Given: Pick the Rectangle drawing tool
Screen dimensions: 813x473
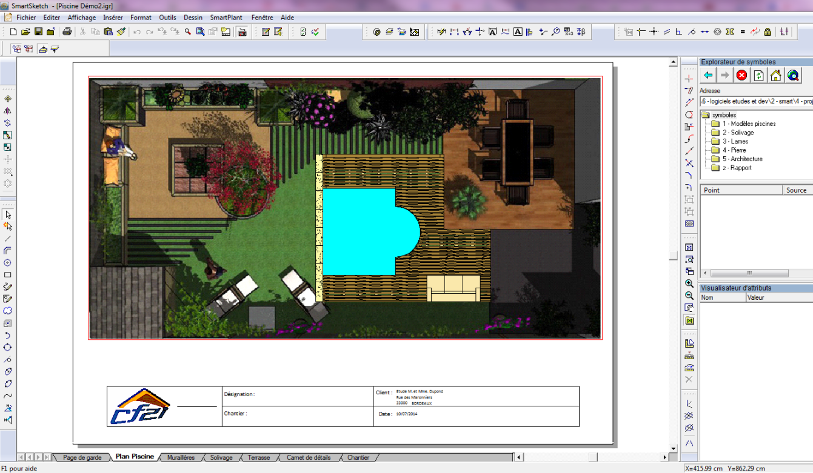Looking at the screenshot, I should (x=8, y=275).
